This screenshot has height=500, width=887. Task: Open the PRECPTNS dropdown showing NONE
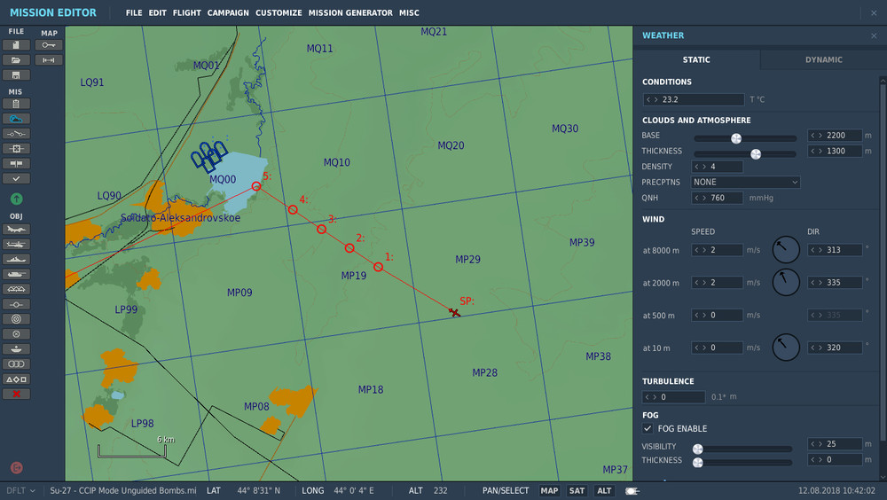[x=746, y=182]
